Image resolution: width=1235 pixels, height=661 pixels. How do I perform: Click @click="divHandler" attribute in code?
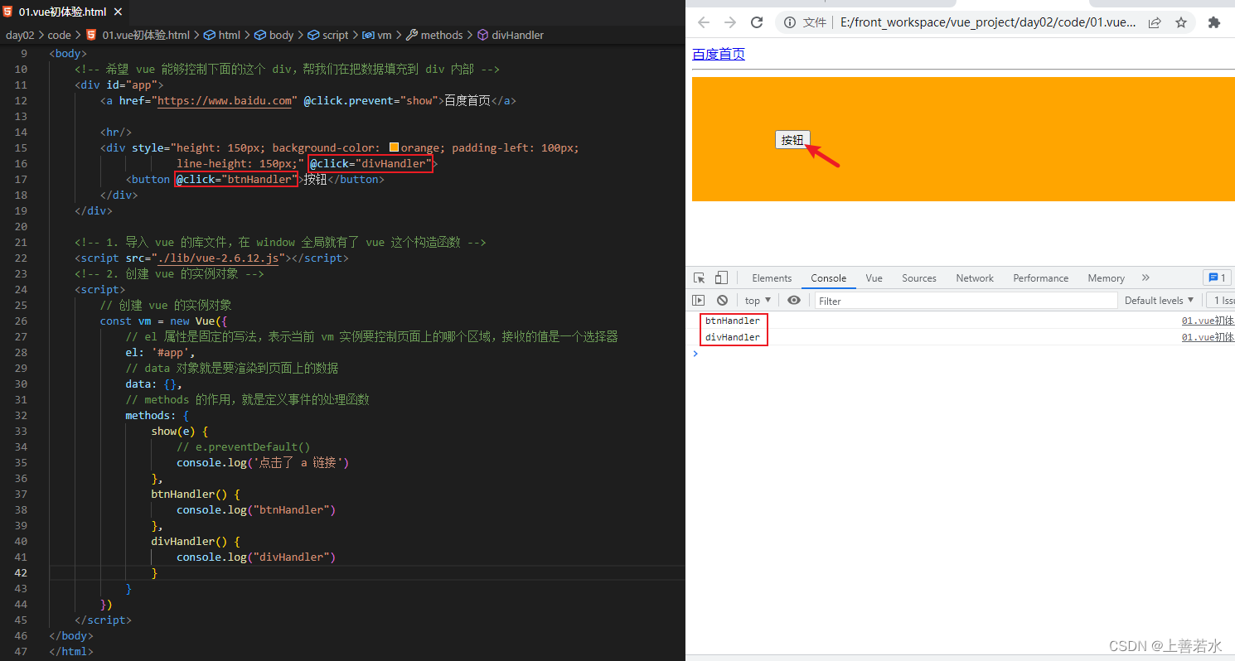370,163
